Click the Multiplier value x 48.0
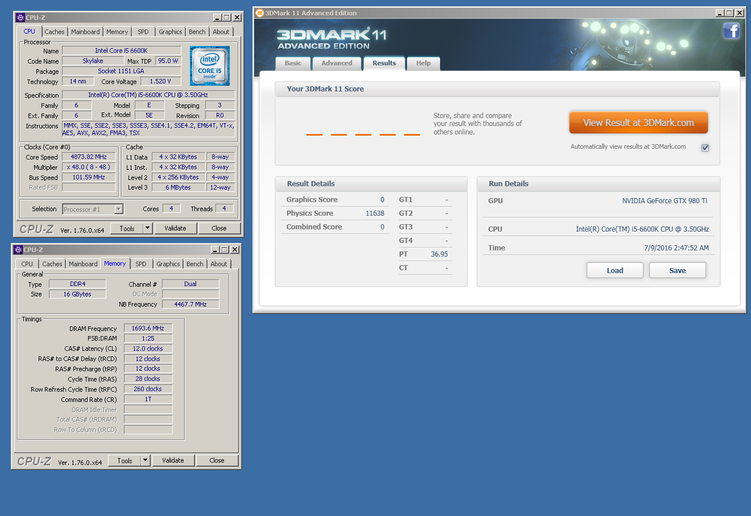 89,167
